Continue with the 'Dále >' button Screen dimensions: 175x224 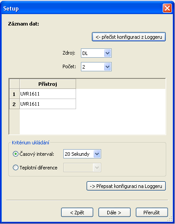coord(114,212)
